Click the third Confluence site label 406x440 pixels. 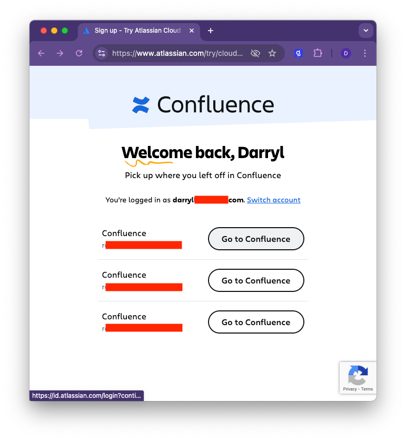pos(124,317)
